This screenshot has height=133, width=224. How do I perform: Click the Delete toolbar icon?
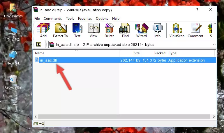click(x=109, y=30)
